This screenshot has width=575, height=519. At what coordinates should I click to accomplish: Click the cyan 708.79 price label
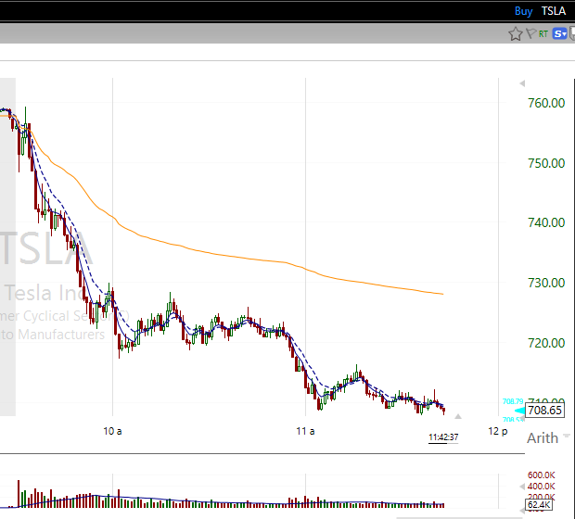click(513, 401)
